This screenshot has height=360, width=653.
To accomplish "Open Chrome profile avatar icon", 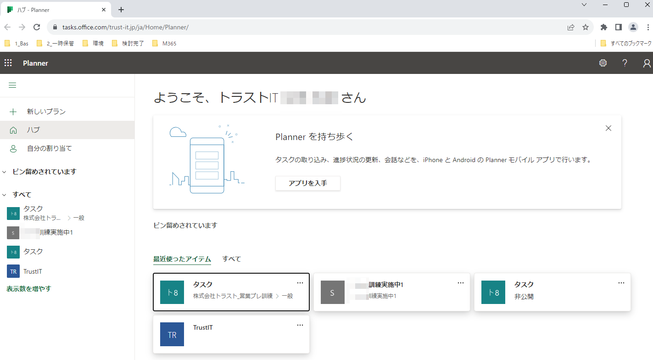I will click(x=633, y=27).
